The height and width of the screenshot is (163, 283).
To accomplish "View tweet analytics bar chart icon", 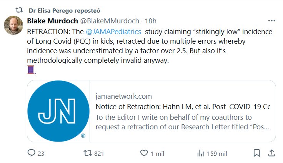I will (x=200, y=153).
